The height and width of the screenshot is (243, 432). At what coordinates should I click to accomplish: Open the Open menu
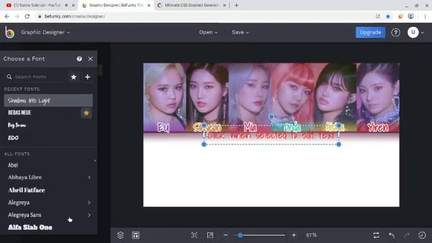tap(209, 32)
